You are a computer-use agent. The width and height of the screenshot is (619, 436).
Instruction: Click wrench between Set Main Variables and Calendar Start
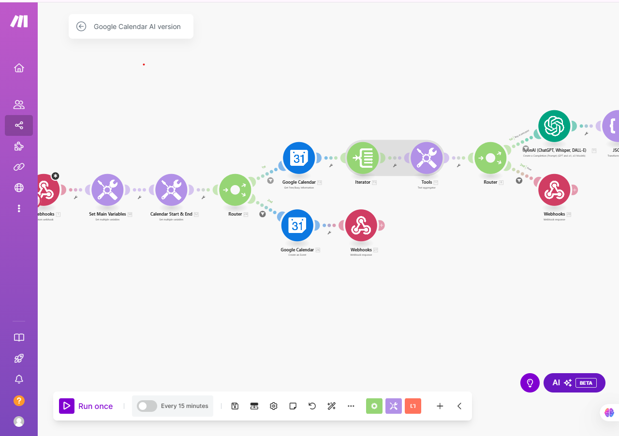pyautogui.click(x=139, y=197)
